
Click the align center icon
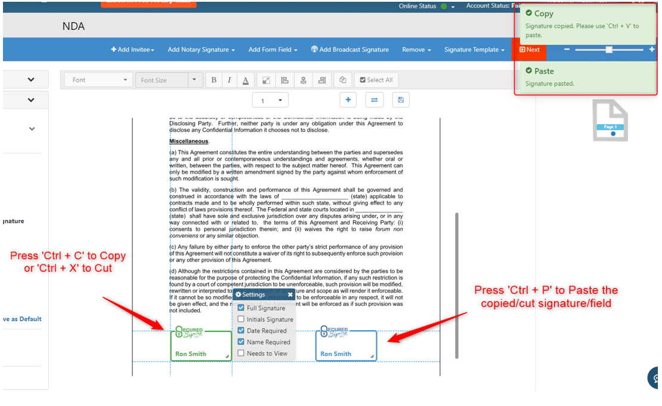[303, 80]
